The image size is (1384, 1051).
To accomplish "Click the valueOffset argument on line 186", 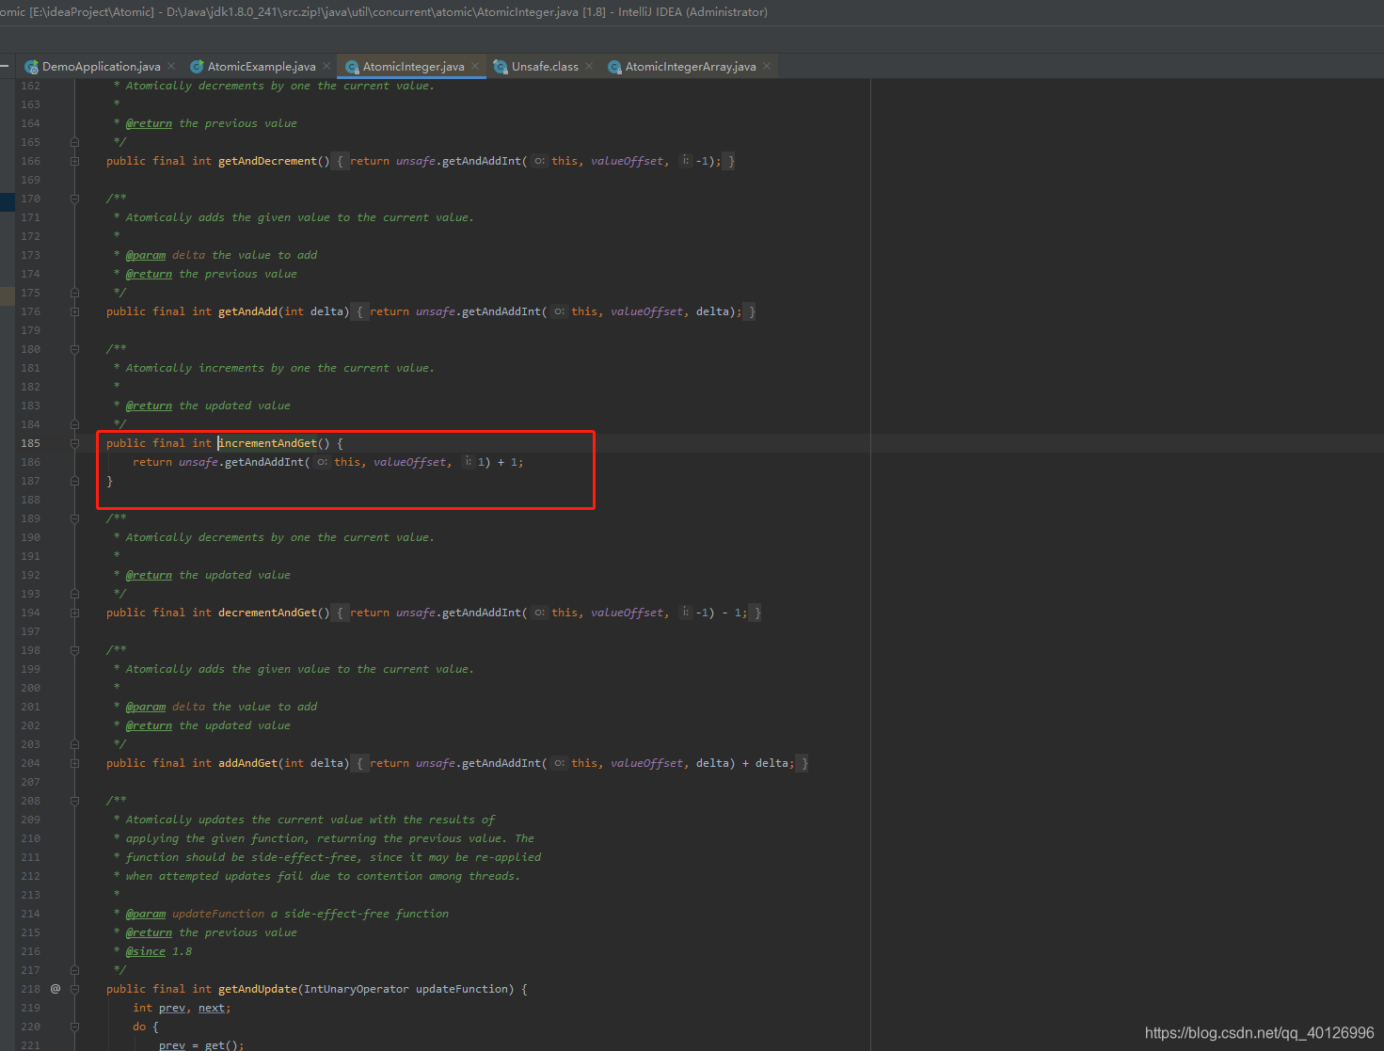I will coord(409,462).
